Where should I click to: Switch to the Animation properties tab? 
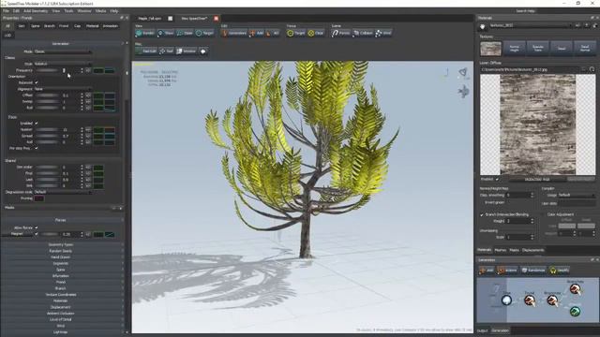(111, 26)
